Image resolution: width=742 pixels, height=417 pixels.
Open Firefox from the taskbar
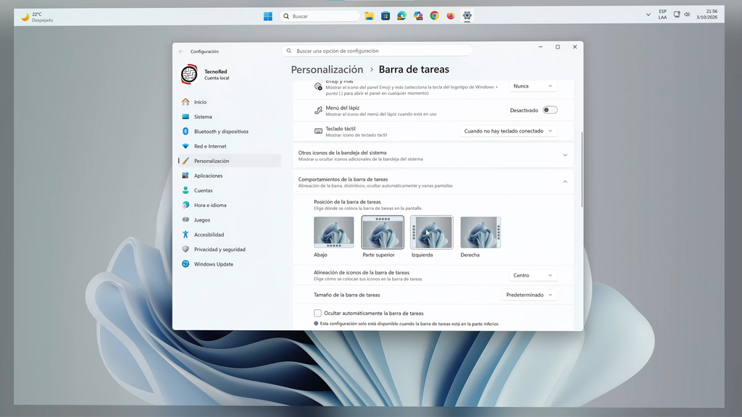pos(451,16)
